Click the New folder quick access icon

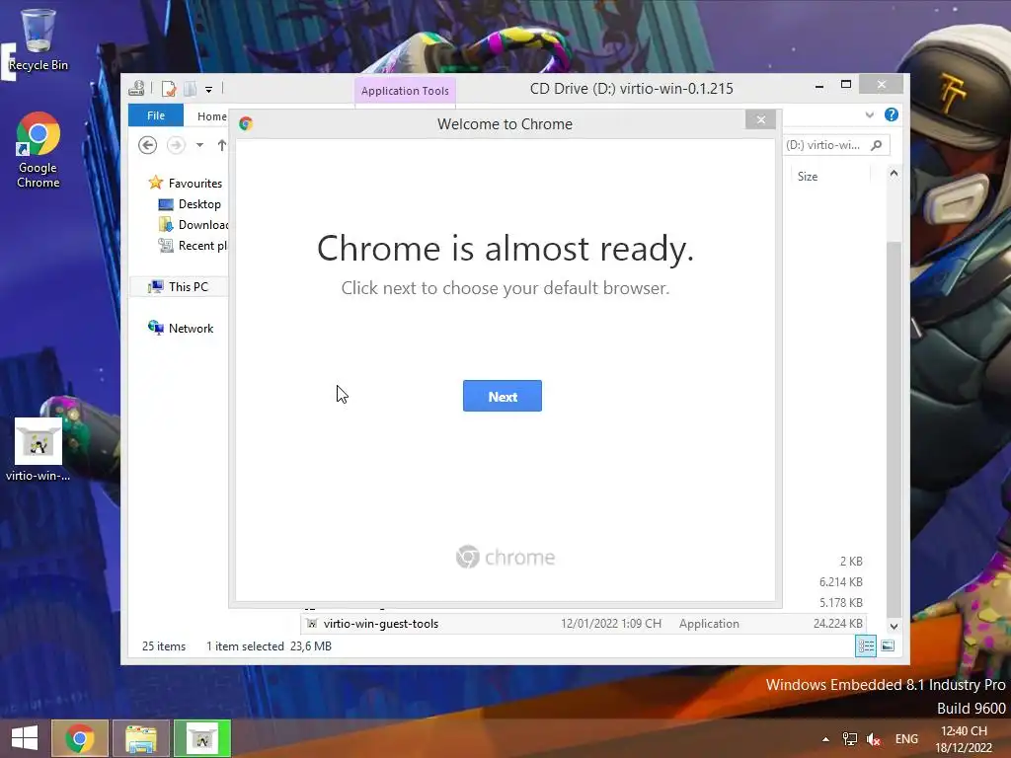click(191, 88)
